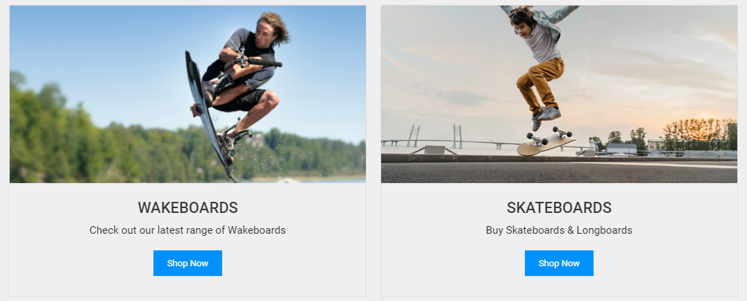
Task: Click empty area below Skateboards Shop Now
Action: click(559, 286)
